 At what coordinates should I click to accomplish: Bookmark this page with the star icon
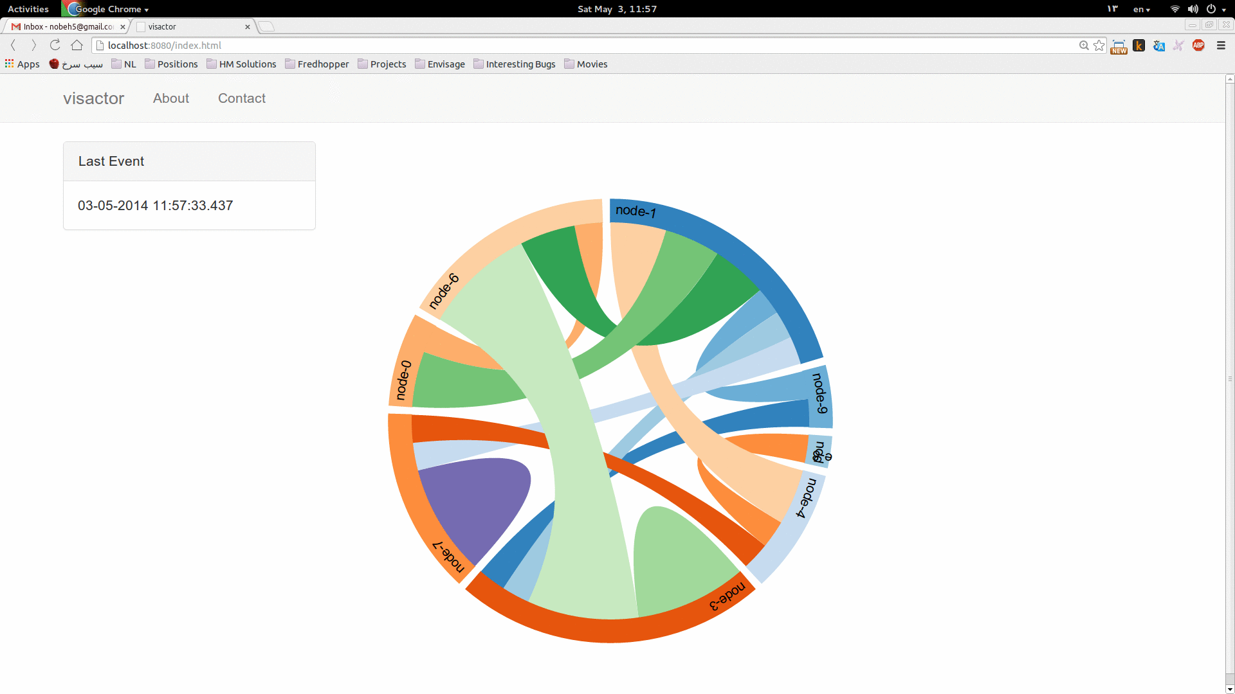[x=1099, y=45]
